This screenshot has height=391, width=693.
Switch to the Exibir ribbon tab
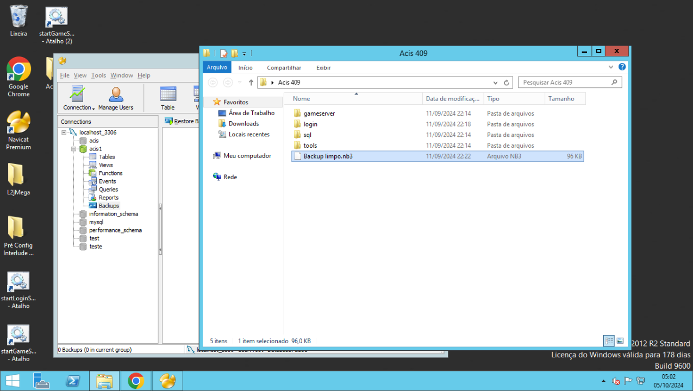point(323,68)
